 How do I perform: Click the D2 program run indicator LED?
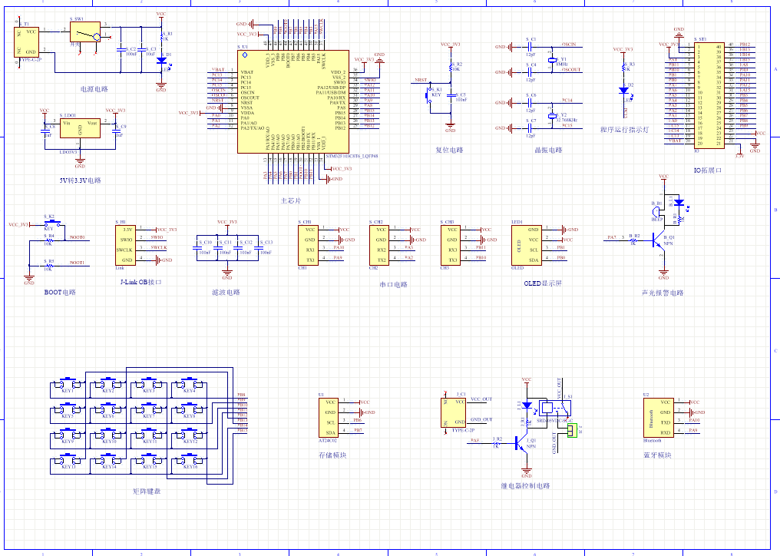[623, 90]
